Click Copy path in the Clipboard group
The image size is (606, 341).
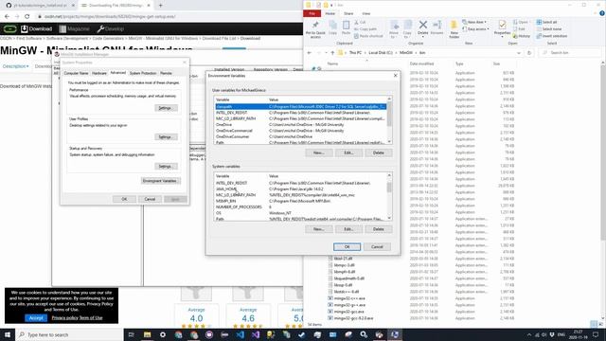click(x=365, y=29)
